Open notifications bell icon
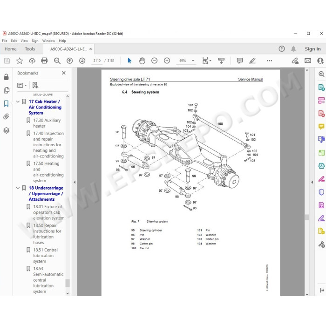326x326 pixels. pyautogui.click(x=293, y=49)
